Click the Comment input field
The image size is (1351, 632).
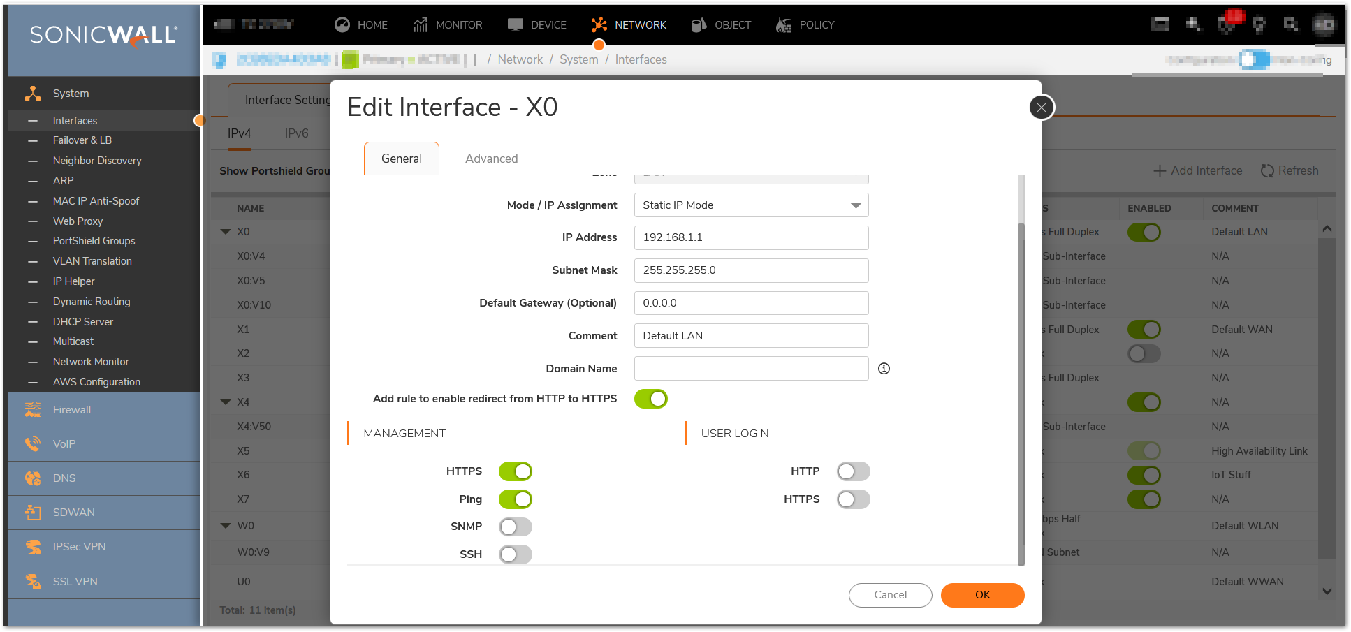[752, 336]
